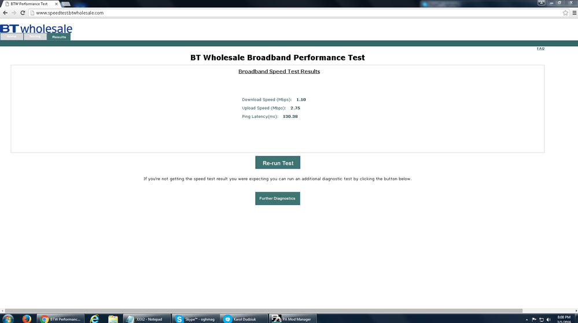Image resolution: width=578 pixels, height=323 pixels.
Task: Open the Karol Dudziuk chat window
Action: 244,319
